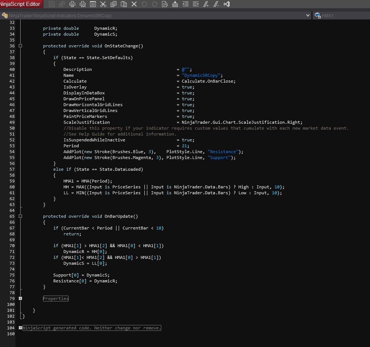The height and width of the screenshot is (347, 370).
Task: Collapse the OnBarUpdate method
Action: coord(20,216)
